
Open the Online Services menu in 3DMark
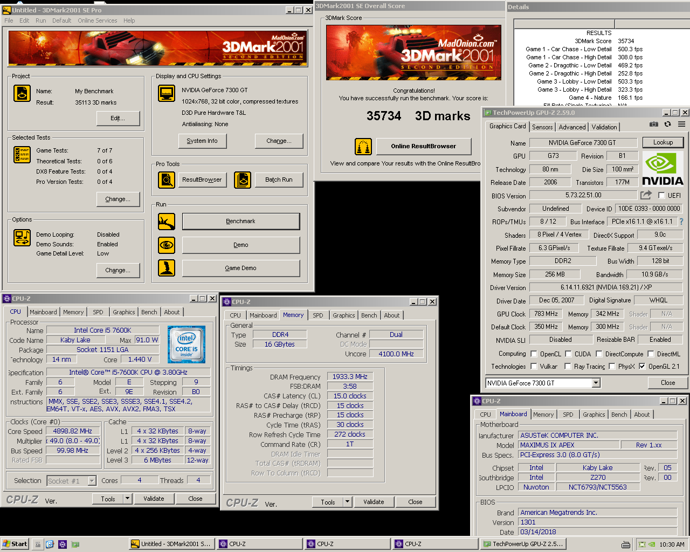coord(97,20)
